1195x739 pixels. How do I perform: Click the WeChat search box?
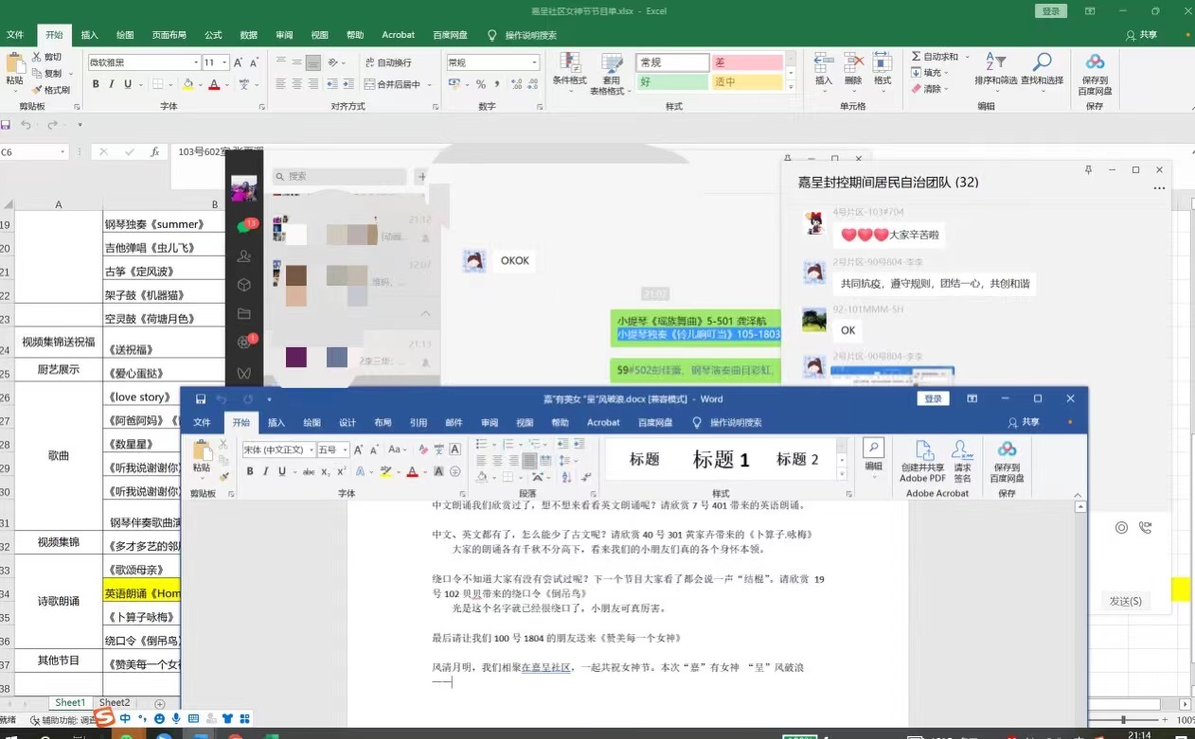click(x=341, y=176)
